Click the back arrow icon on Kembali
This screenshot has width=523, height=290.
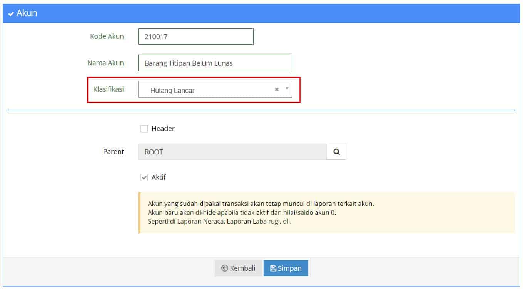[225, 268]
